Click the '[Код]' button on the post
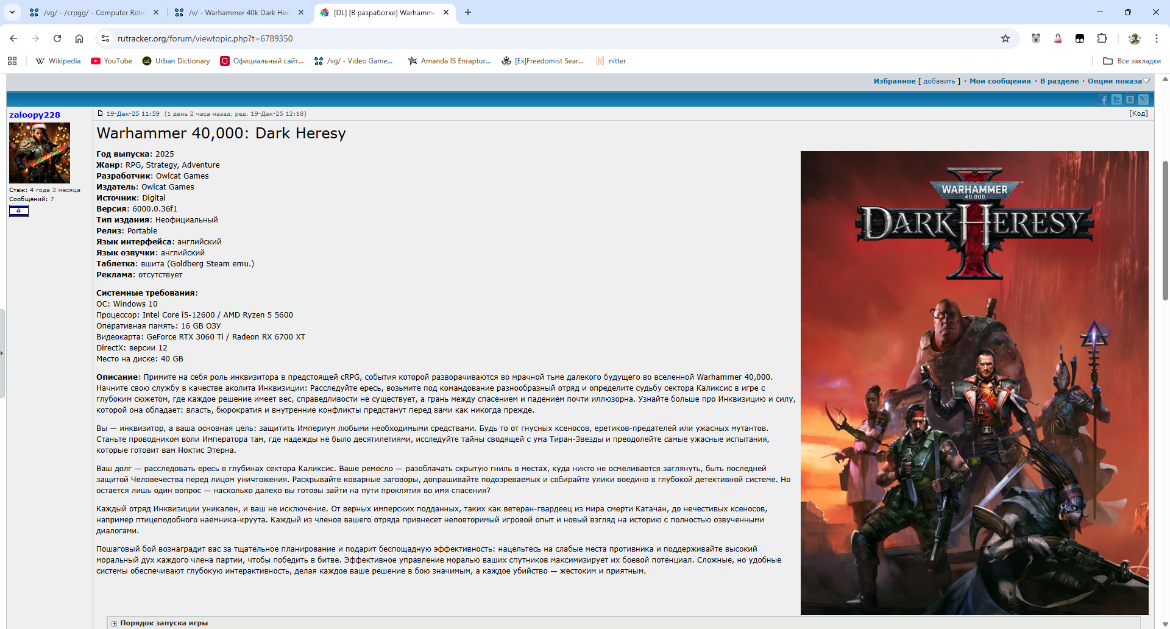1170x629 pixels. click(1138, 113)
